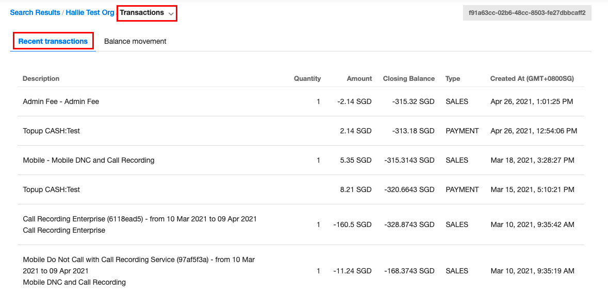Select the Recent transactions tab
This screenshot has height=295, width=608.
click(x=53, y=41)
